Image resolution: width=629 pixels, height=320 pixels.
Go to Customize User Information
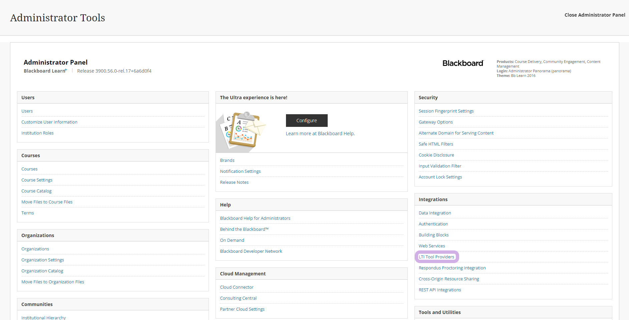pos(49,122)
